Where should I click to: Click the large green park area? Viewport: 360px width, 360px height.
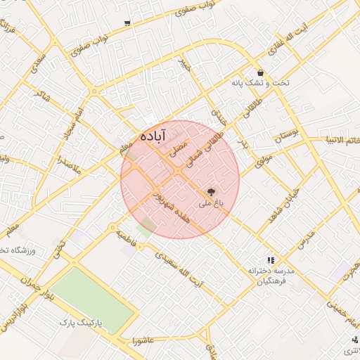[x=92, y=300]
